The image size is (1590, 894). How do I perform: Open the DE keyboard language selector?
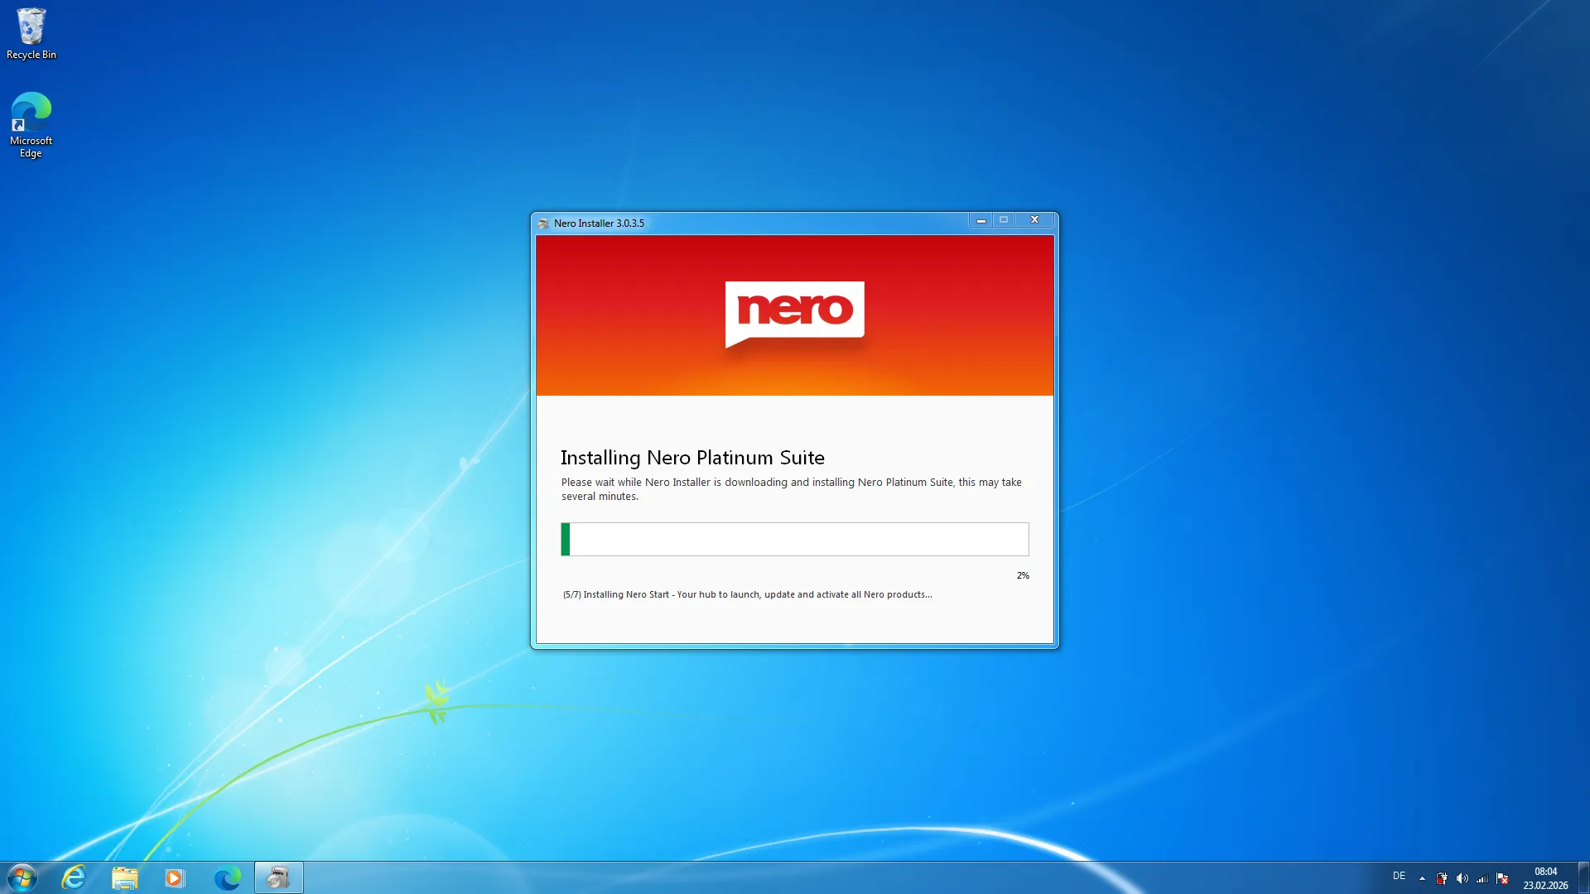pyautogui.click(x=1400, y=876)
